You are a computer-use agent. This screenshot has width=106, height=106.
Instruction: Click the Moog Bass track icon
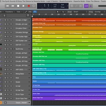click(x=1, y=74)
